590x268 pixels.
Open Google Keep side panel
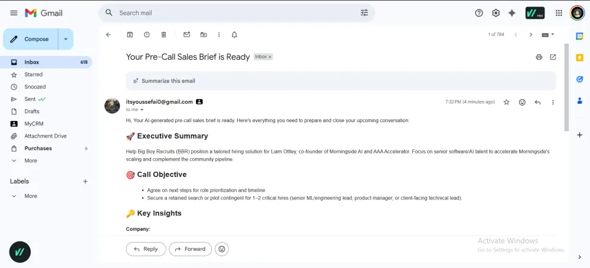pos(579,58)
